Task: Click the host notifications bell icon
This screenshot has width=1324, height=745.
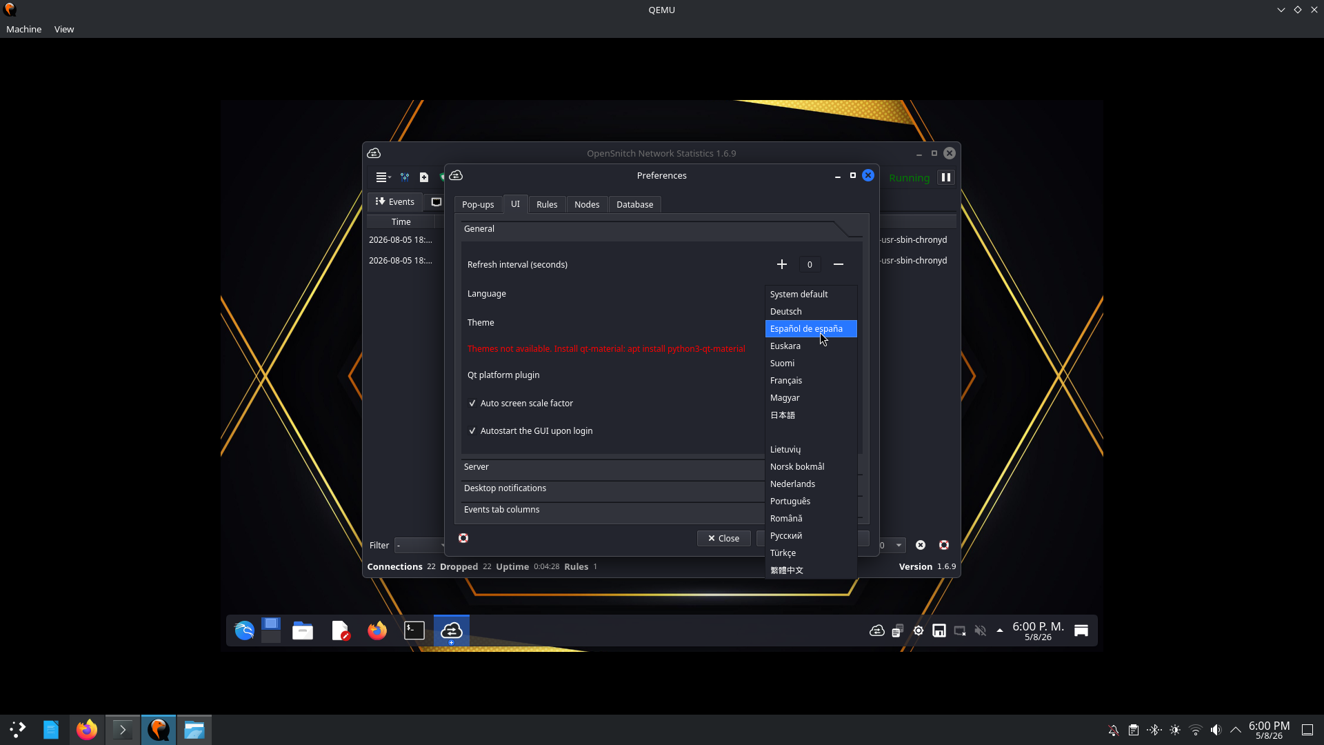Action: point(1114,730)
